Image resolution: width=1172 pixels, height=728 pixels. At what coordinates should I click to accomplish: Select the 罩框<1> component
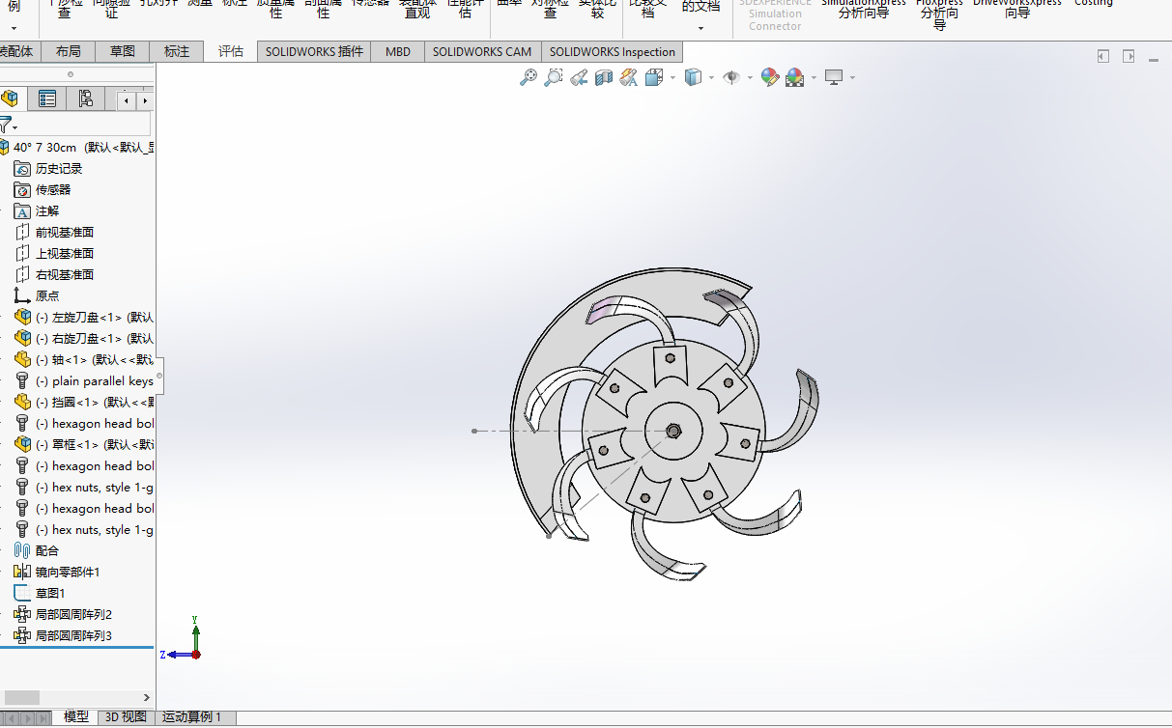pyautogui.click(x=84, y=445)
